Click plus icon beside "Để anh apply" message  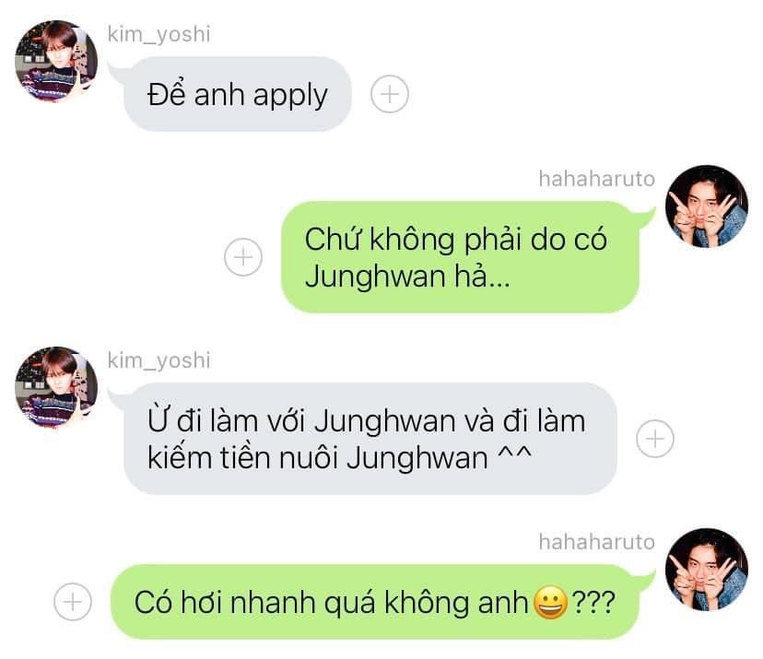(389, 94)
